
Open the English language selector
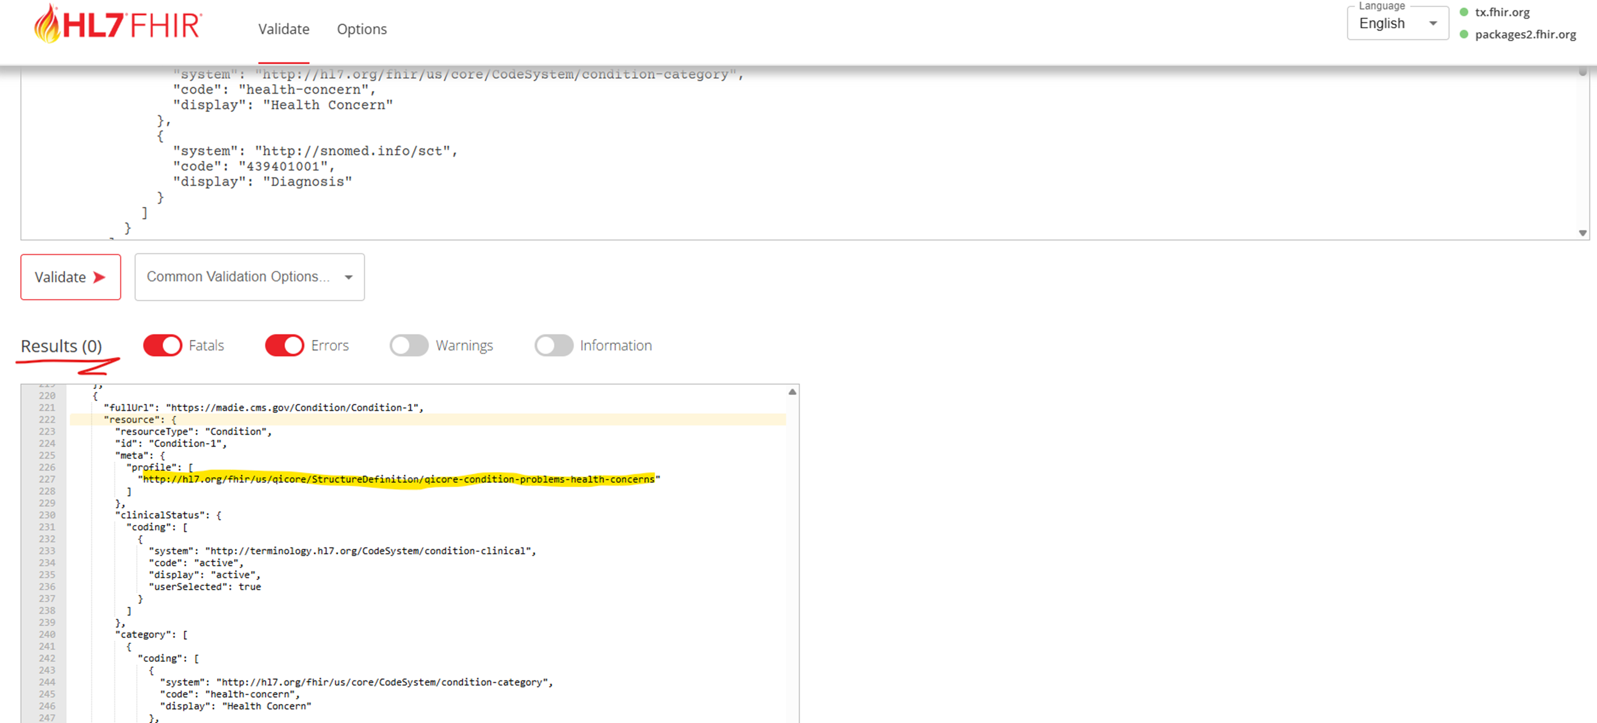pos(1383,23)
